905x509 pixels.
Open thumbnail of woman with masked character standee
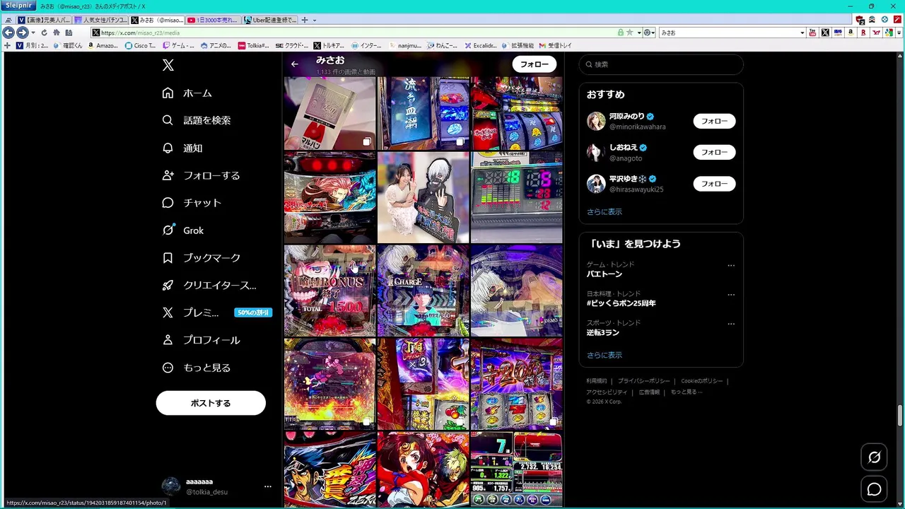pyautogui.click(x=423, y=197)
